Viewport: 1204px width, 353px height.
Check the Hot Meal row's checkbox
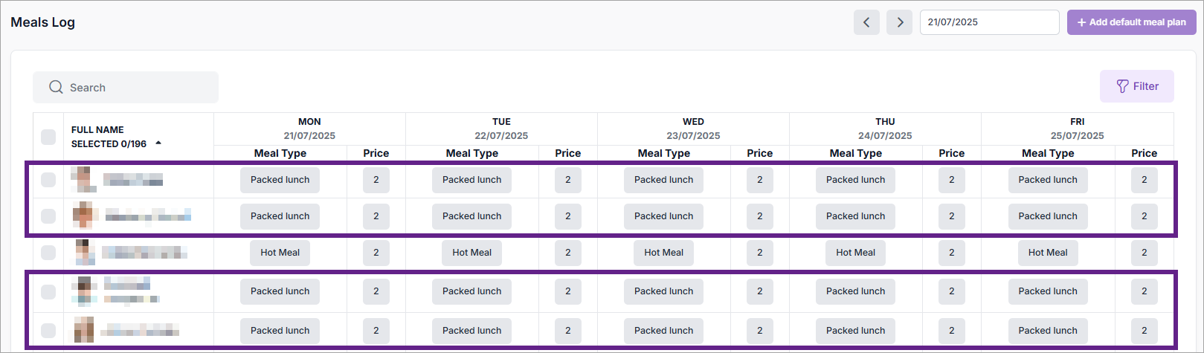pos(48,253)
